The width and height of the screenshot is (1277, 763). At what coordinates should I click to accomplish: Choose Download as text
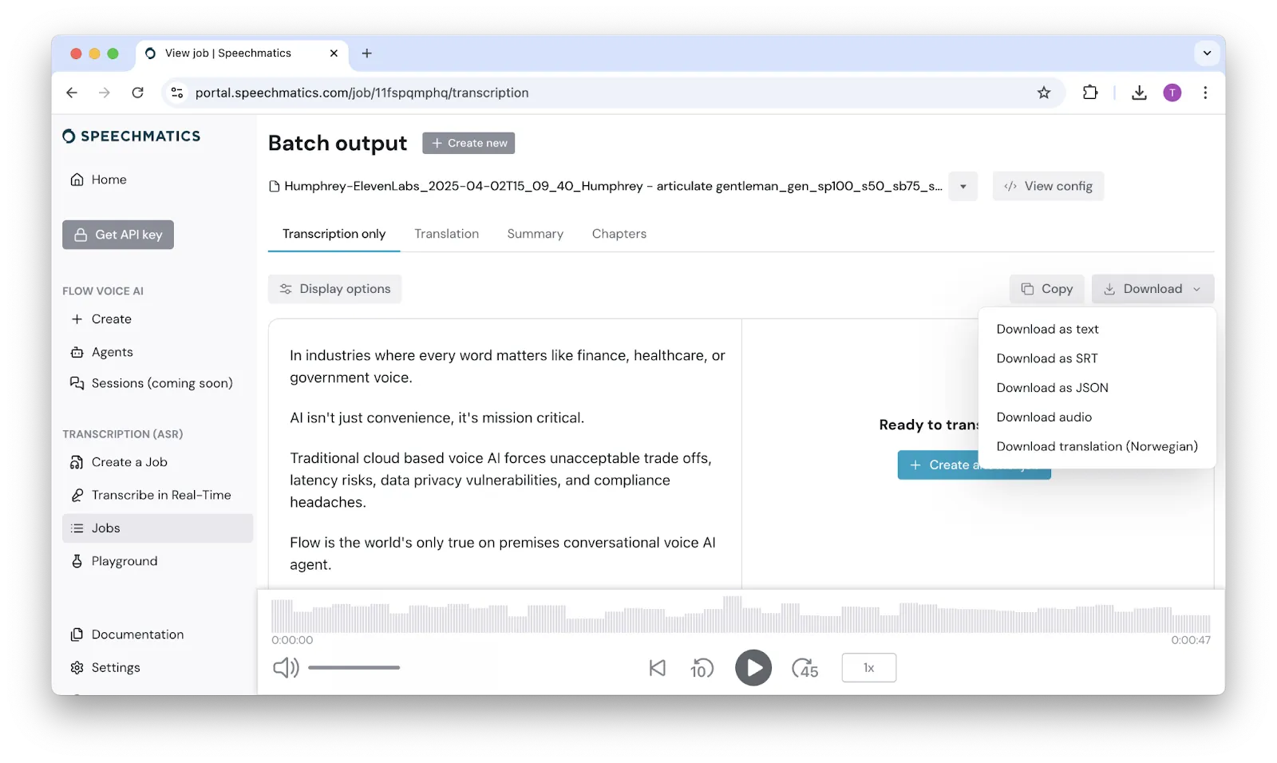point(1047,329)
